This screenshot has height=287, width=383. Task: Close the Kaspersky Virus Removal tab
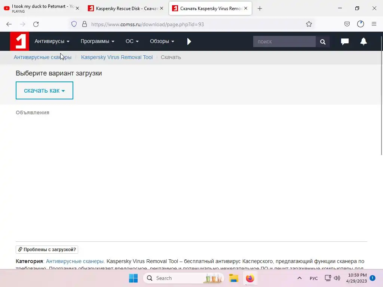[246, 8]
